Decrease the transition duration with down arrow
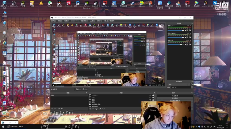Image resolution: width=231 pixels, height=129 pixels. 192,88
